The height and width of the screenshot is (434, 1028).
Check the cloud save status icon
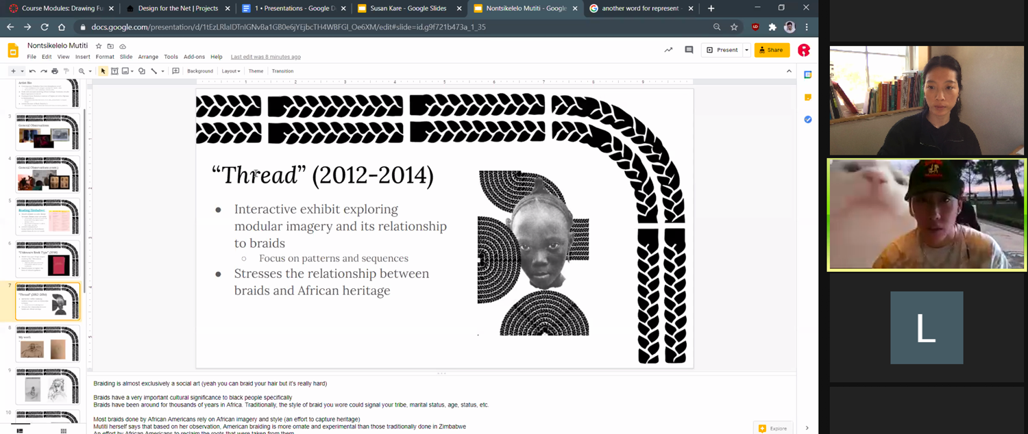click(x=123, y=46)
